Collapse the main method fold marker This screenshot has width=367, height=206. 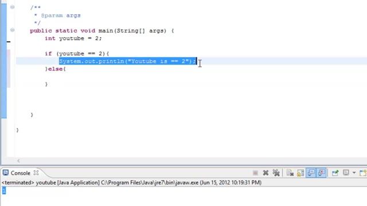[x=13, y=30]
